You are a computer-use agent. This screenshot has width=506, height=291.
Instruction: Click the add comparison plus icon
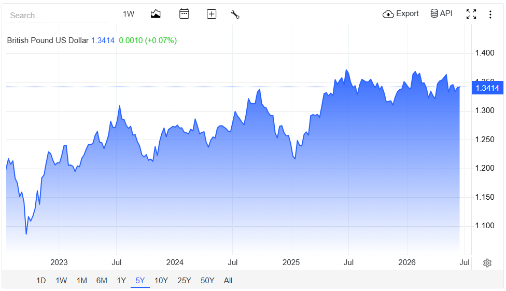pyautogui.click(x=212, y=14)
